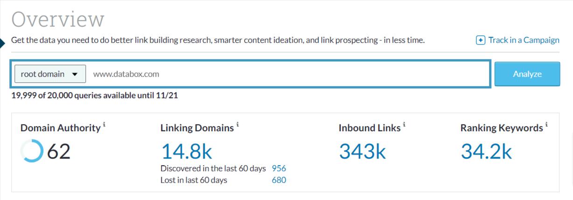Click the plus icon before Track in a Campaign
This screenshot has width=573, height=200.
pyautogui.click(x=481, y=40)
